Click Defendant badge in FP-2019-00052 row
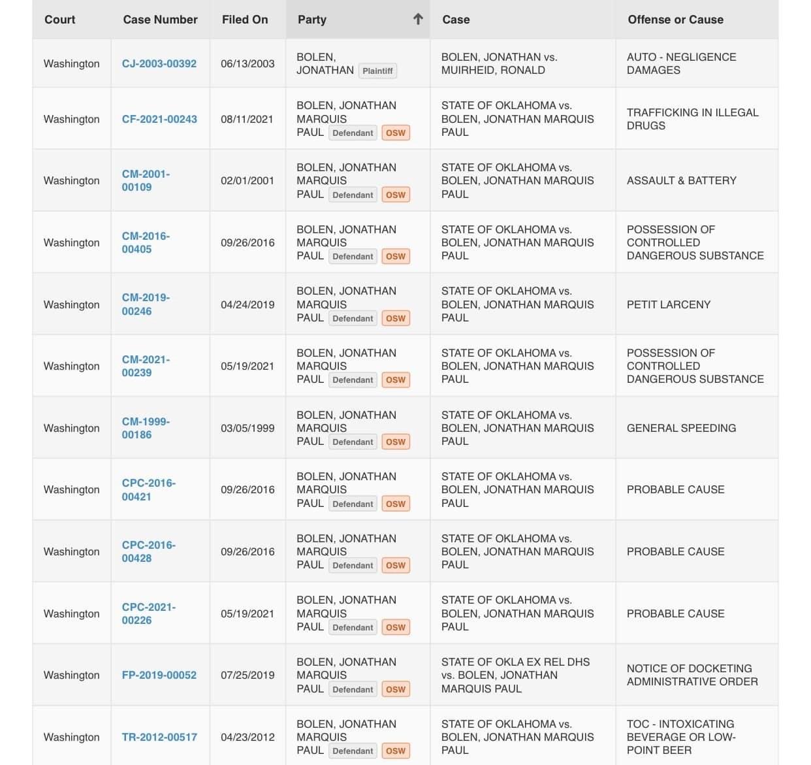 (353, 689)
